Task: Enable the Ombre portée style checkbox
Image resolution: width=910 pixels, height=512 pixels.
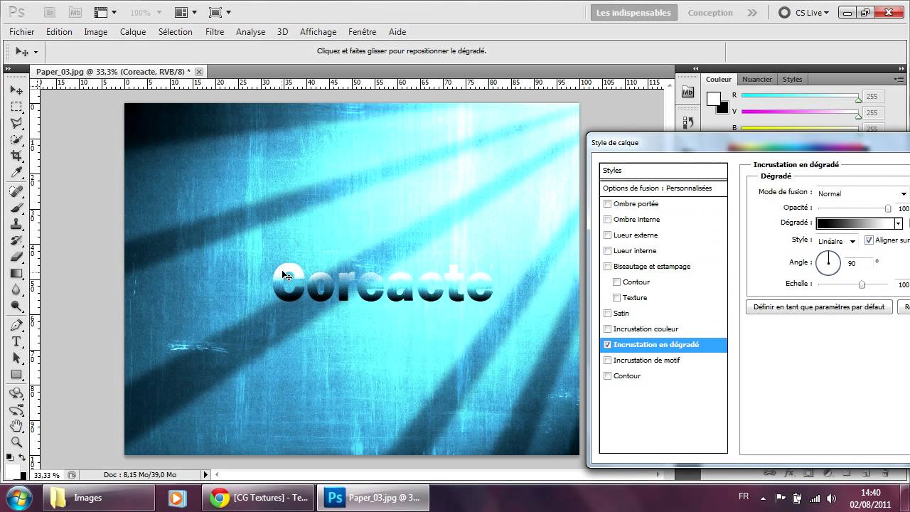Action: pyautogui.click(x=607, y=203)
